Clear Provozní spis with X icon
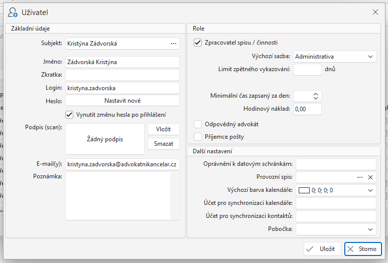 tap(370, 177)
